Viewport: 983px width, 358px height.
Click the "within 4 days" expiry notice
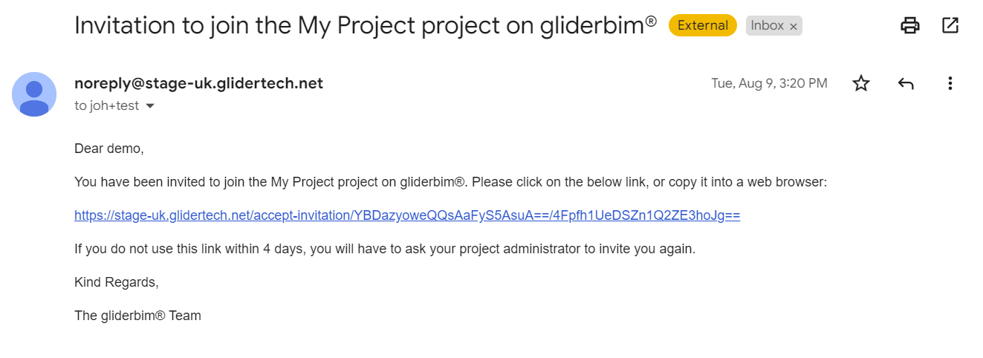pos(385,249)
